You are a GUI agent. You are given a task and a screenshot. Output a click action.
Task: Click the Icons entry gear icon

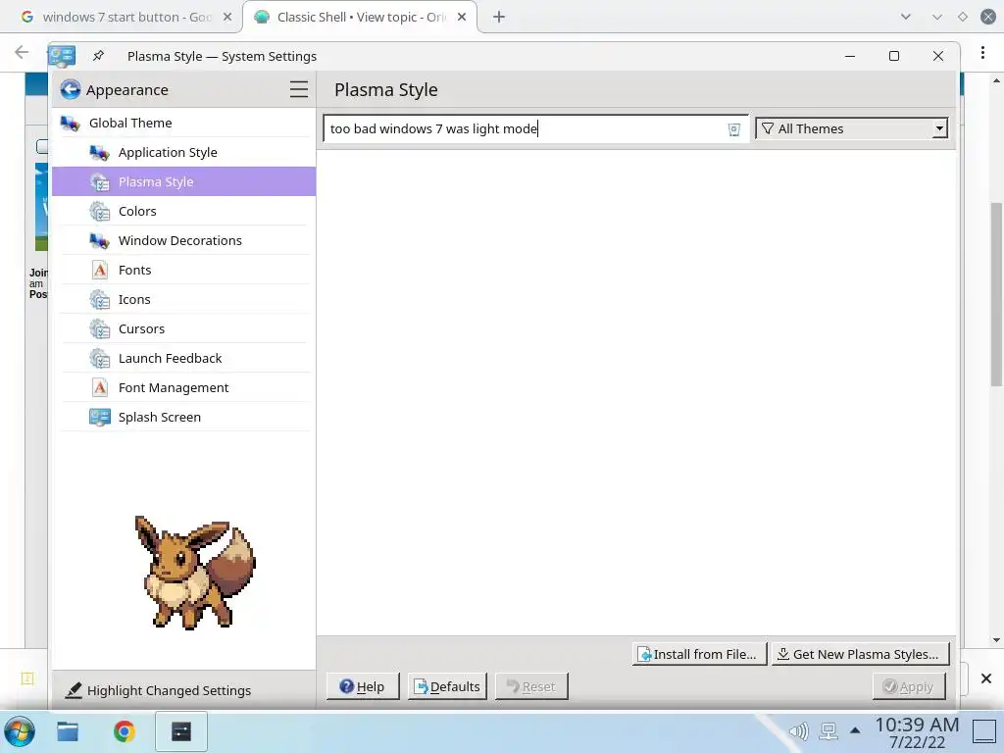point(100,300)
